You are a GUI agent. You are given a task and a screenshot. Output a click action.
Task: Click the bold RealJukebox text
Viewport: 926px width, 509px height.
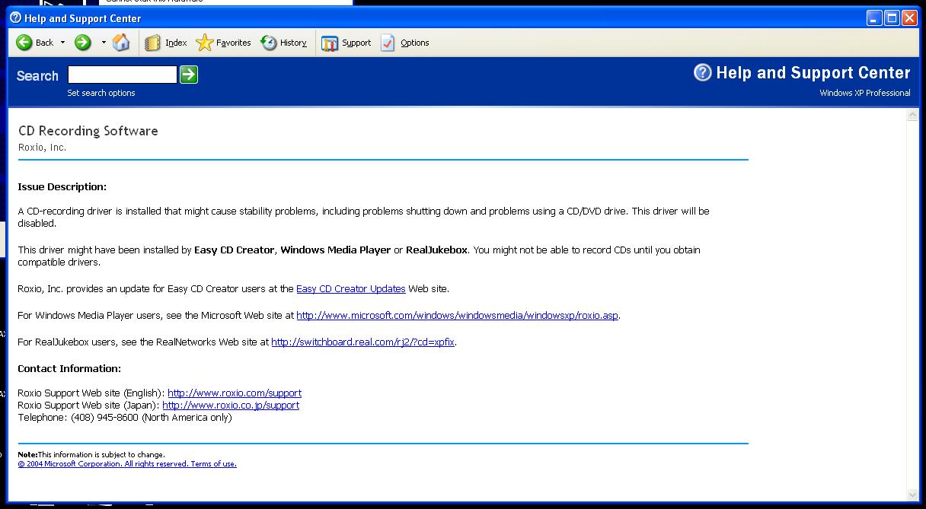tap(436, 250)
